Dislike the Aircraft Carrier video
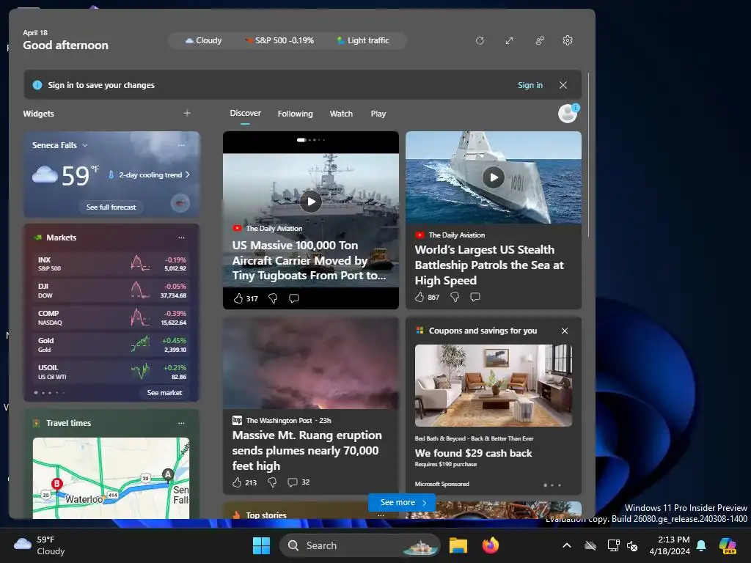Viewport: 751px width, 563px height. click(273, 299)
